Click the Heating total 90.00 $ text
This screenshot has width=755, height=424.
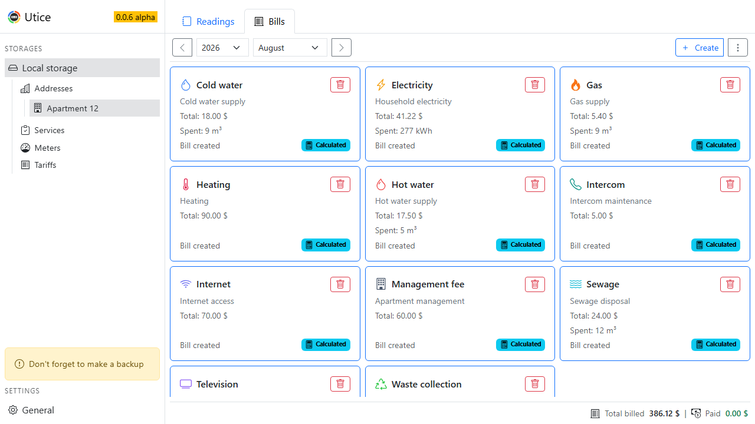click(203, 216)
